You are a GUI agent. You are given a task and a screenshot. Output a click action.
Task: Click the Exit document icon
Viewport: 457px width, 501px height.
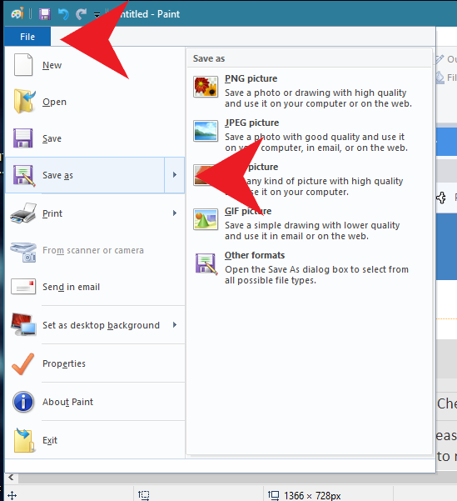click(x=24, y=440)
